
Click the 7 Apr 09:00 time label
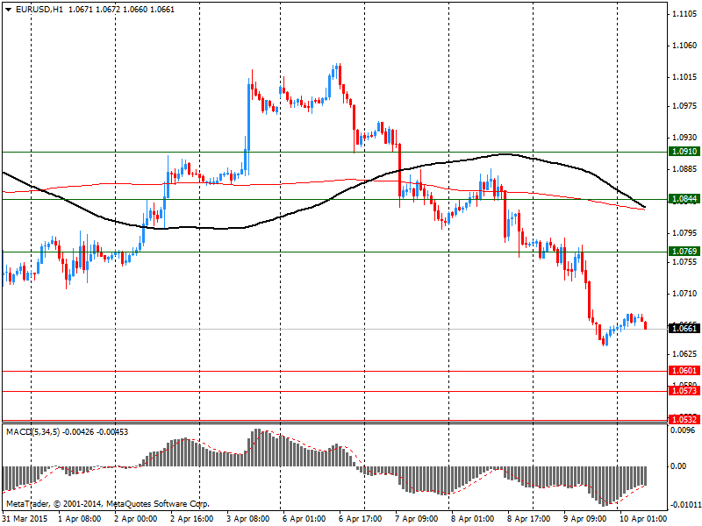click(416, 519)
